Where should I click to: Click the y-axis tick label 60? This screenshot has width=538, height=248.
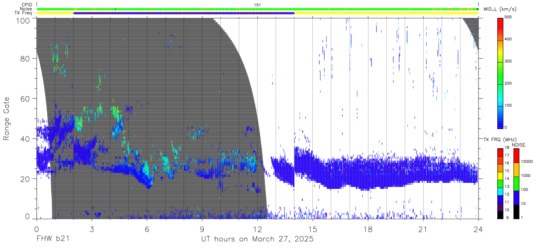pyautogui.click(x=25, y=99)
